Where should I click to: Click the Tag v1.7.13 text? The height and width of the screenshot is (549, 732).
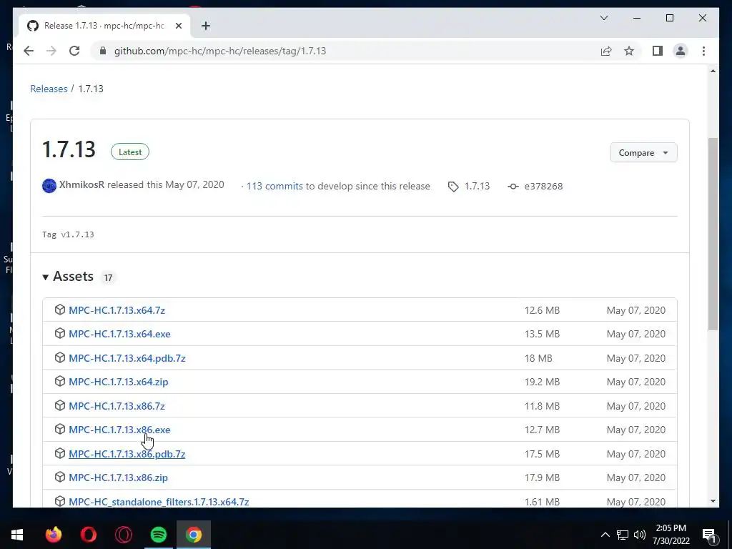[68, 234]
